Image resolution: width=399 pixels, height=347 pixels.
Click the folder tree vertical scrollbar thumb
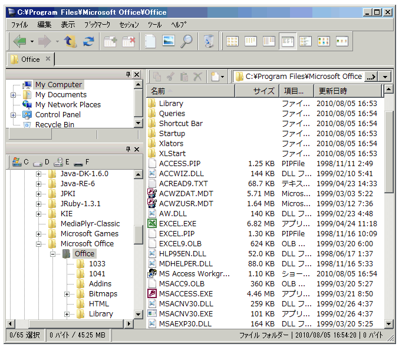coord(138,234)
